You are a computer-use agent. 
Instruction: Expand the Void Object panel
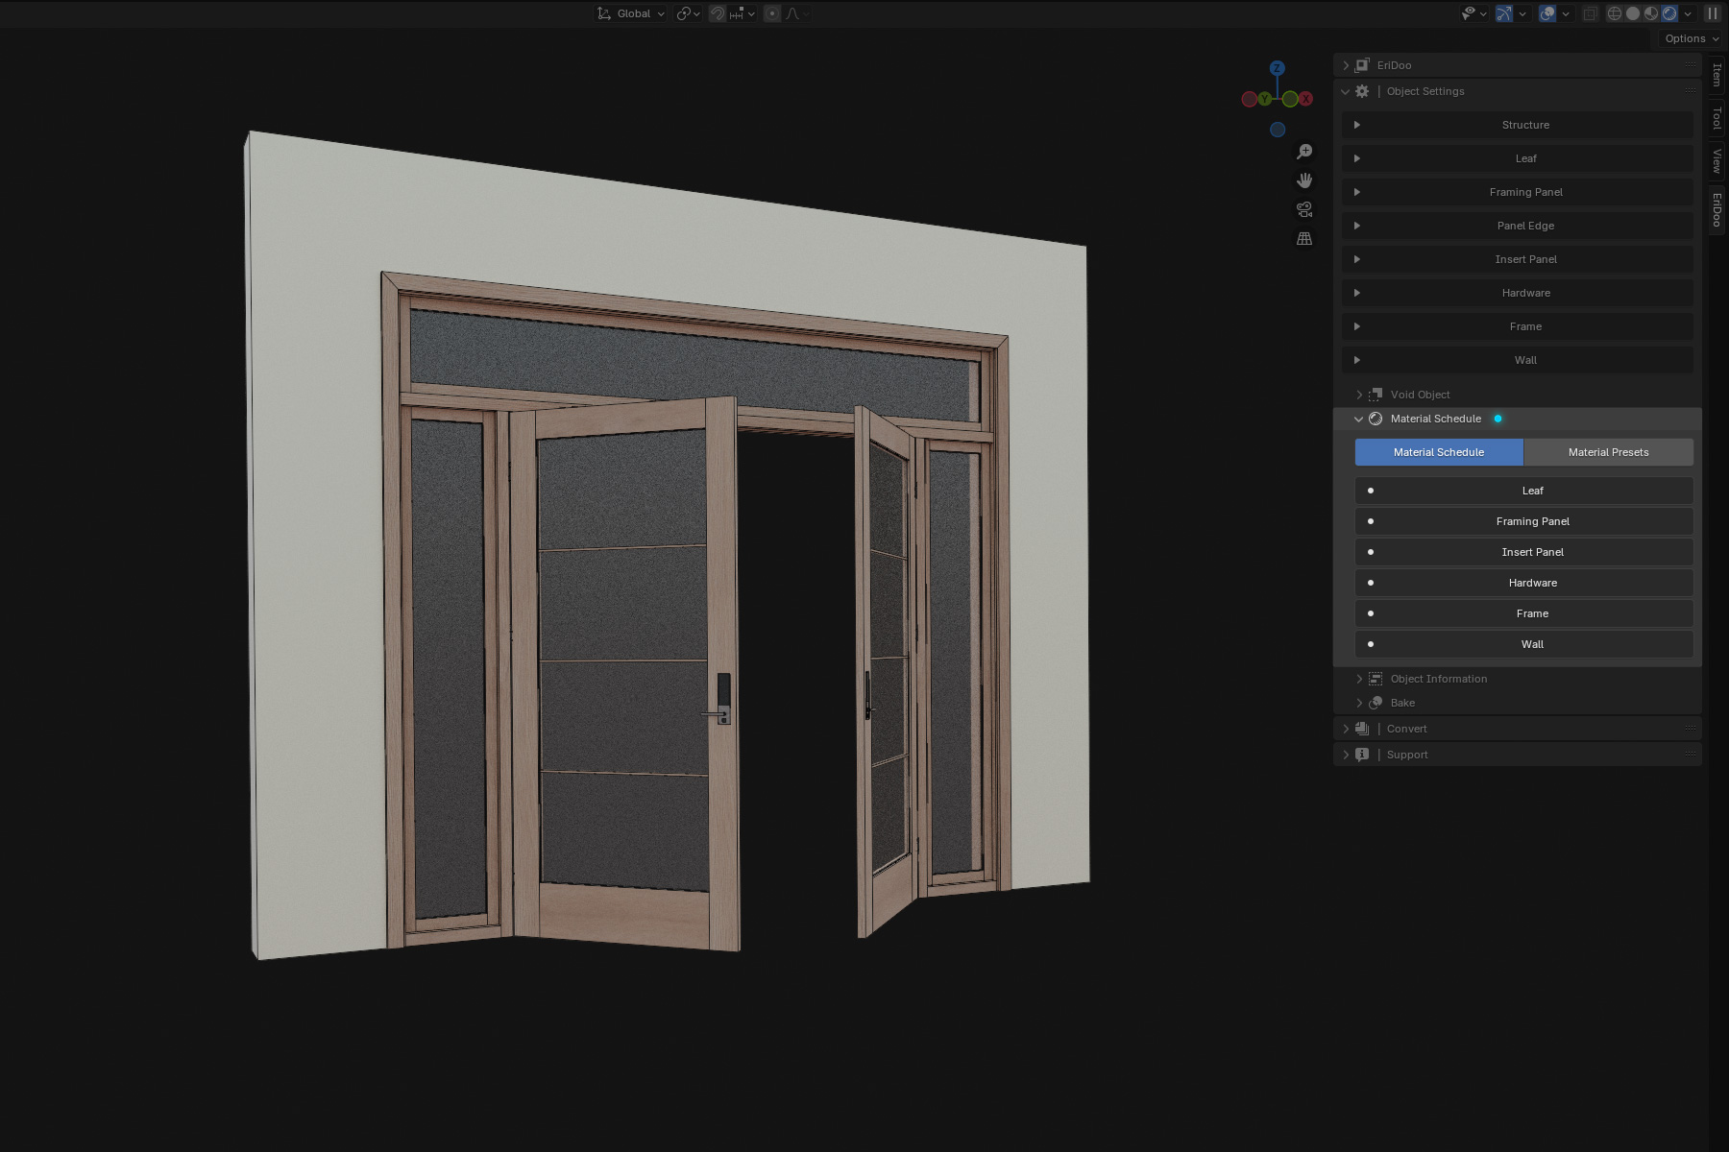coord(1420,395)
